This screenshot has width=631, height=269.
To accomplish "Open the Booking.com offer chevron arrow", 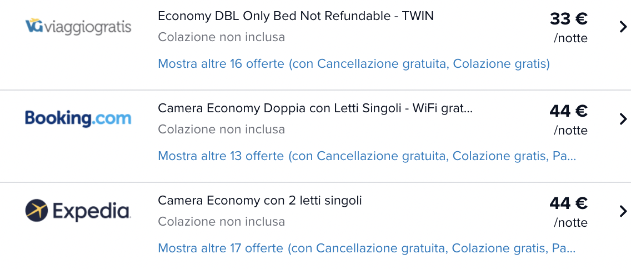I will point(623,119).
